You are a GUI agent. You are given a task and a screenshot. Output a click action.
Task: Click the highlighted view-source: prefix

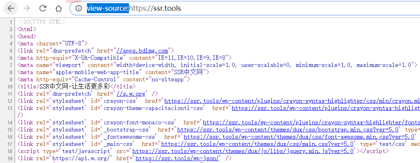(108, 8)
